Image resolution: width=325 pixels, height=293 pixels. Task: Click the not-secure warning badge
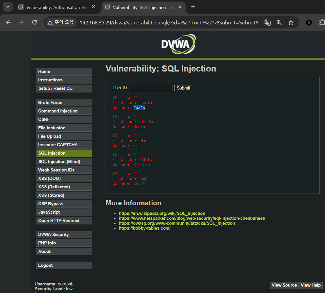61,22
